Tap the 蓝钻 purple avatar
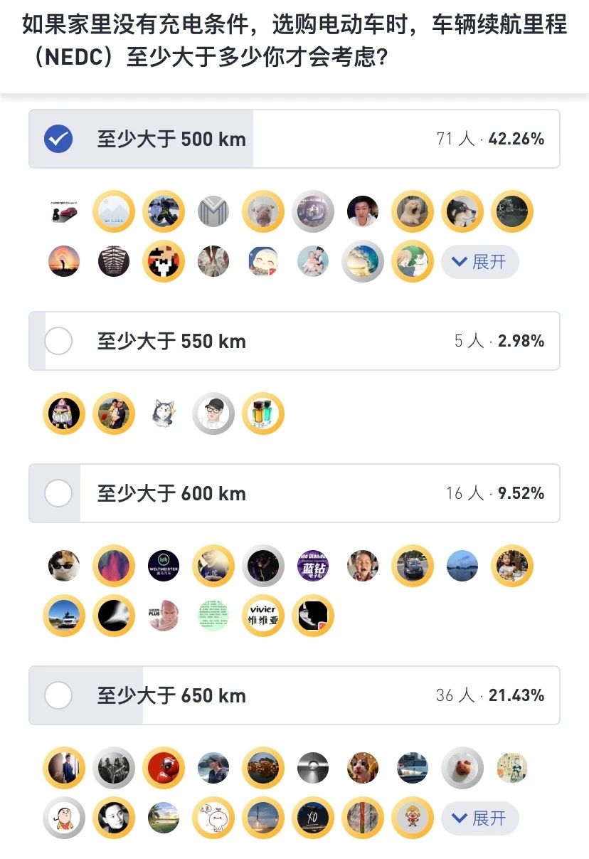The height and width of the screenshot is (859, 589). 313,566
